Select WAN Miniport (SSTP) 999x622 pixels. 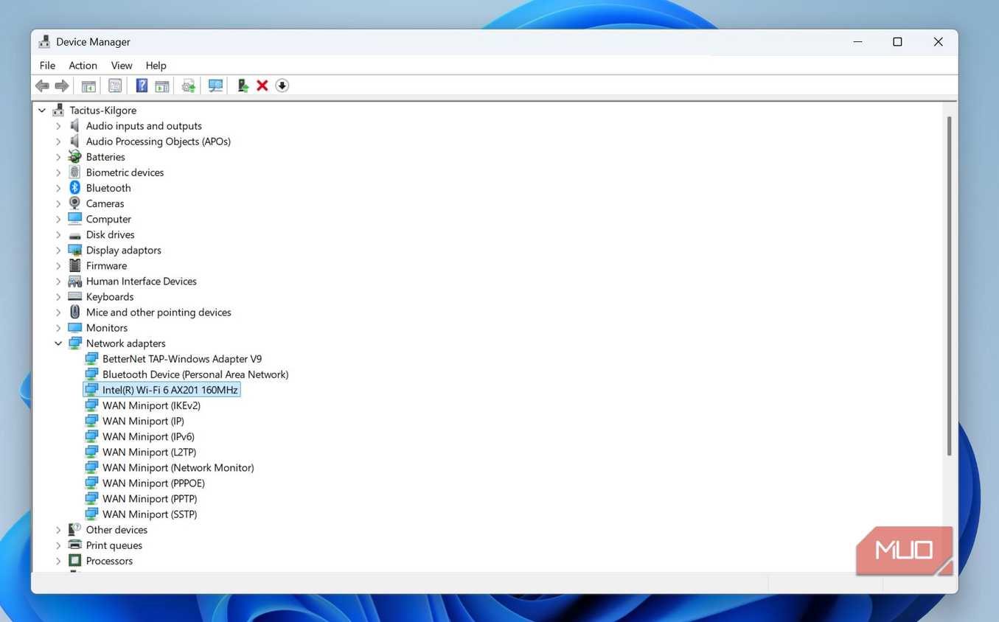click(150, 514)
